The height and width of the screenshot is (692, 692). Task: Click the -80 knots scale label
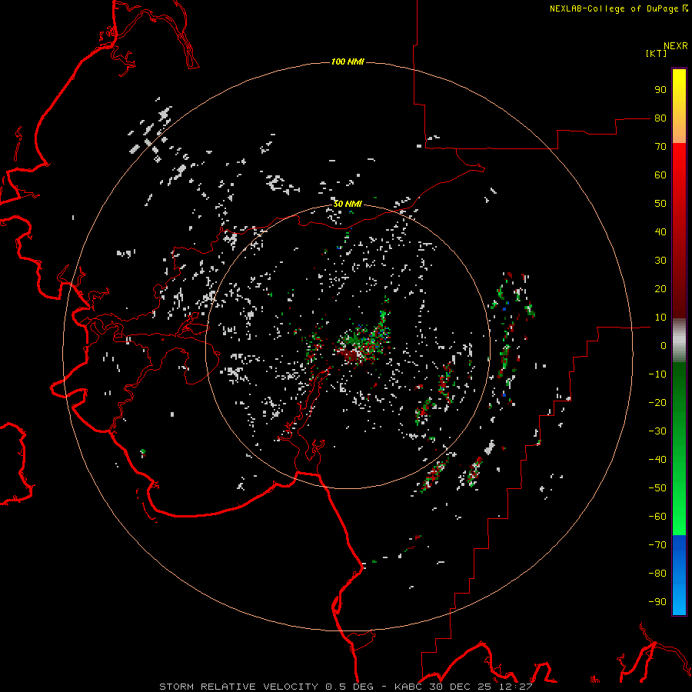pyautogui.click(x=657, y=574)
